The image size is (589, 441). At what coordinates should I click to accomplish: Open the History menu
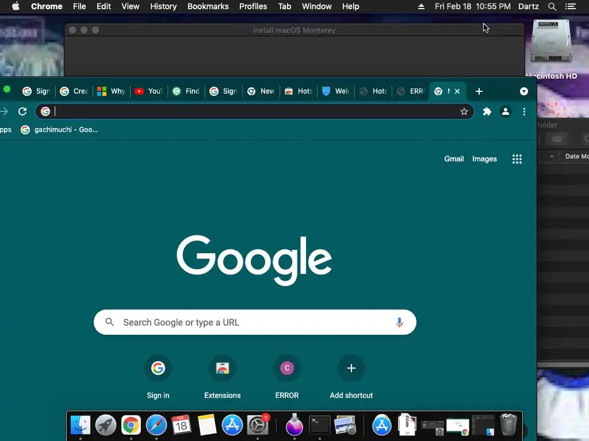(163, 6)
